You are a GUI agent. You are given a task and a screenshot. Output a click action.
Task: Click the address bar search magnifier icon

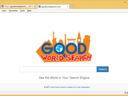(x=30, y=6)
